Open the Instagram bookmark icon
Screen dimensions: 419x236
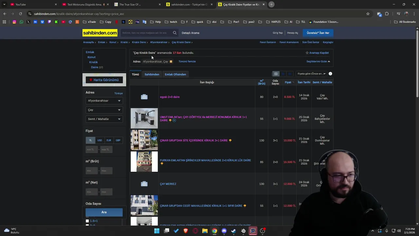click(14, 22)
